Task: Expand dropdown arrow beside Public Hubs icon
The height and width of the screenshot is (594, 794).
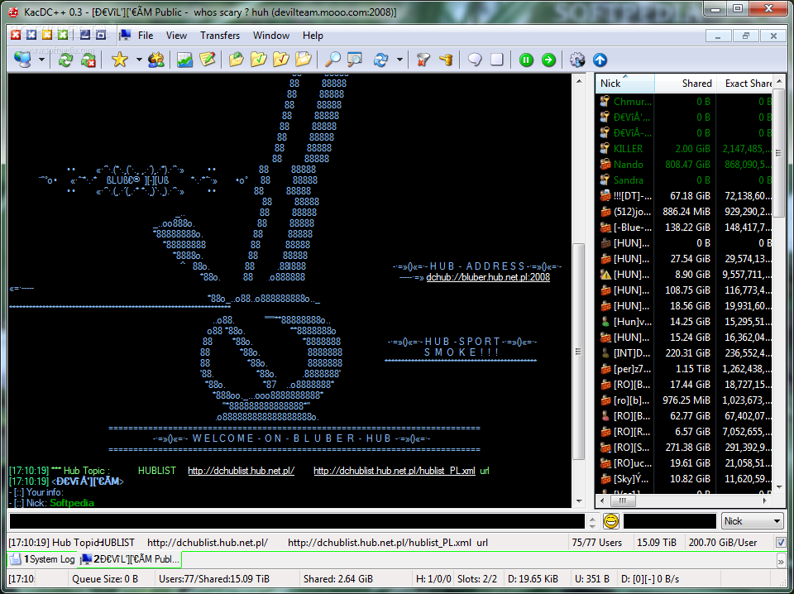Action: (x=41, y=60)
